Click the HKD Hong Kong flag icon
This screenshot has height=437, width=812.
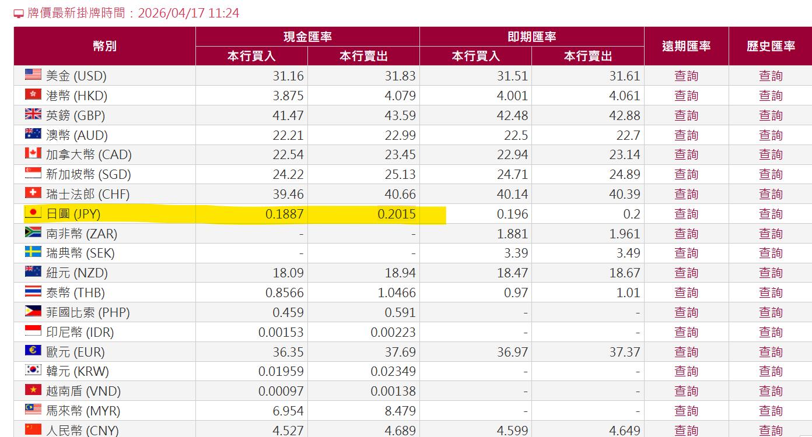pos(34,95)
